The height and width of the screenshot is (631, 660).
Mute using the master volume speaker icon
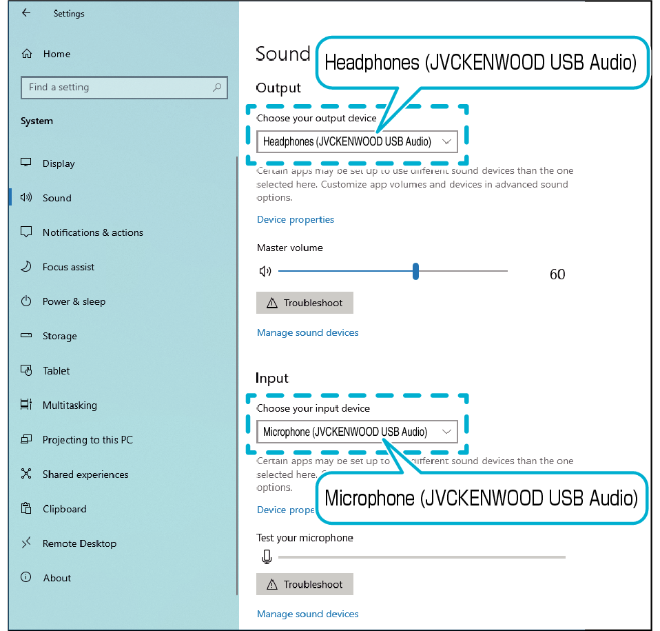pyautogui.click(x=265, y=272)
